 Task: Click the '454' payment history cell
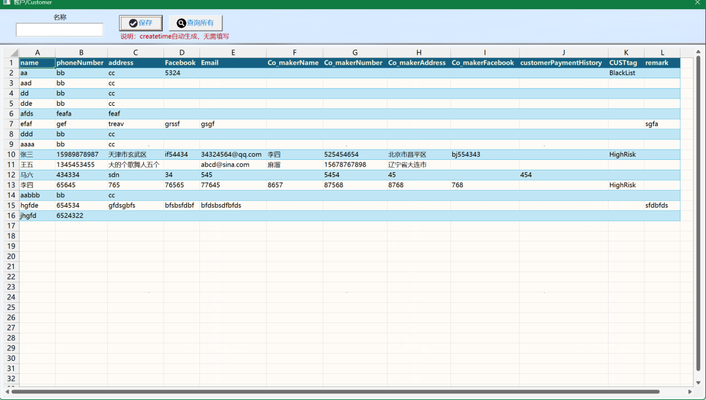(x=563, y=175)
